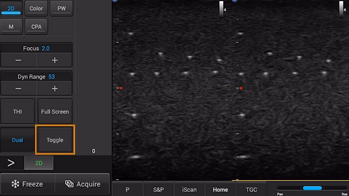Screen dimensions: 349x196
Task: Open the S&P tab
Action: pos(159,190)
